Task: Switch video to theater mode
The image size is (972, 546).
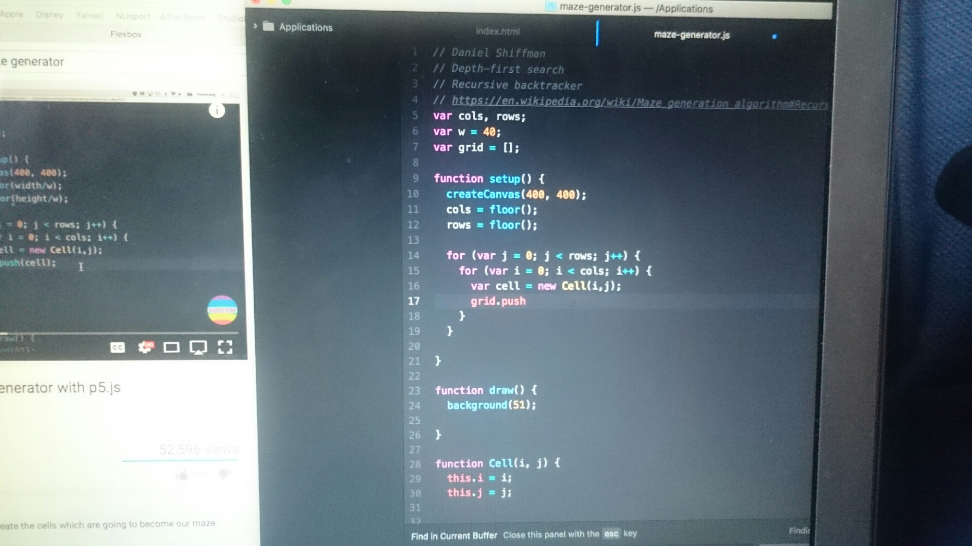Action: point(171,347)
